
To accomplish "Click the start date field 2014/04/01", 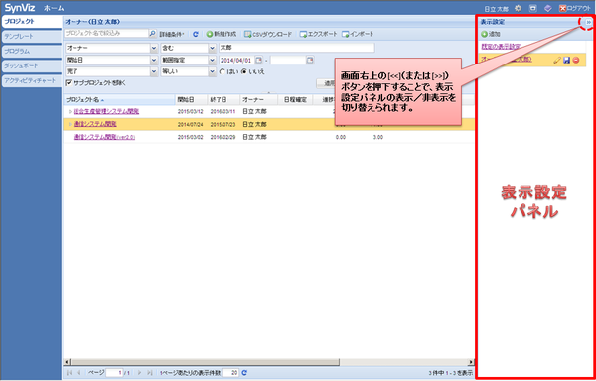I will click(236, 60).
